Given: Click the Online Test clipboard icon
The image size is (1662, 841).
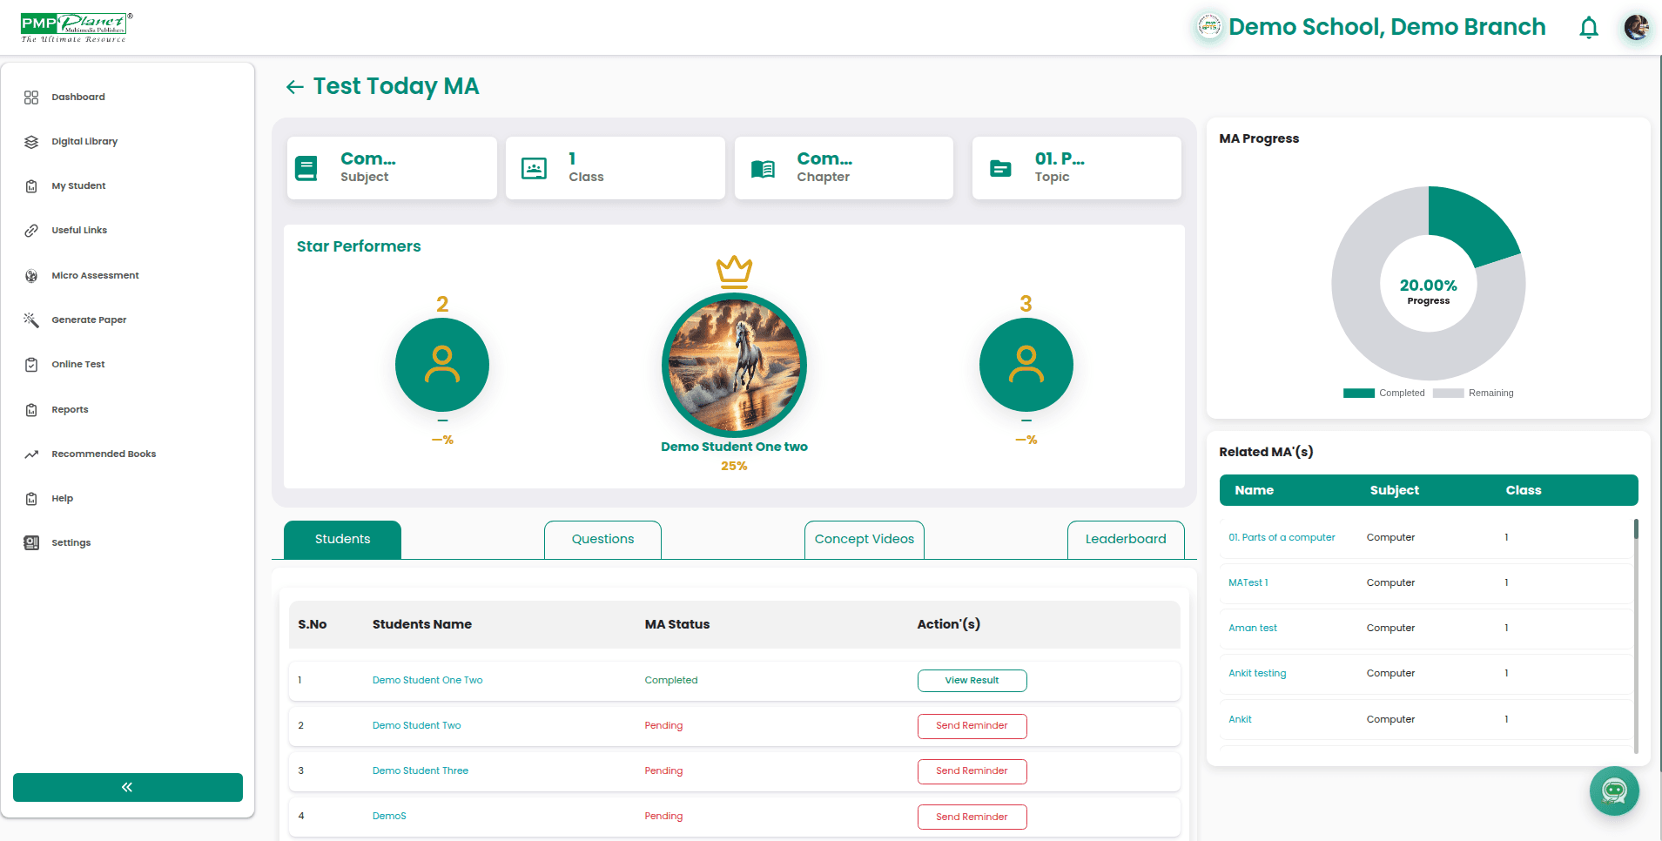Looking at the screenshot, I should point(31,365).
